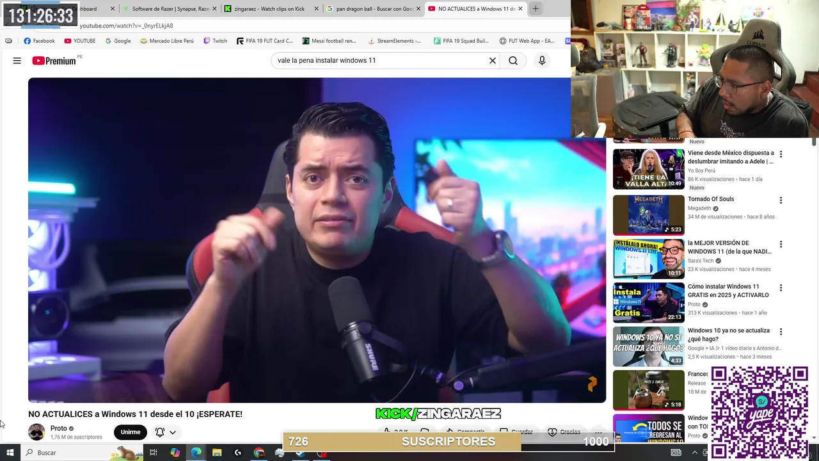819x461 pixels.
Task: Open a new browser tab with plus
Action: pos(536,9)
